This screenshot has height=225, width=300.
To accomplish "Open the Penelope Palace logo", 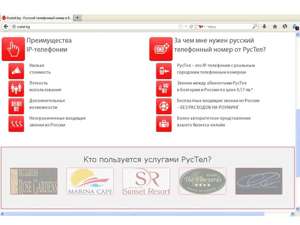I will [x=259, y=181].
